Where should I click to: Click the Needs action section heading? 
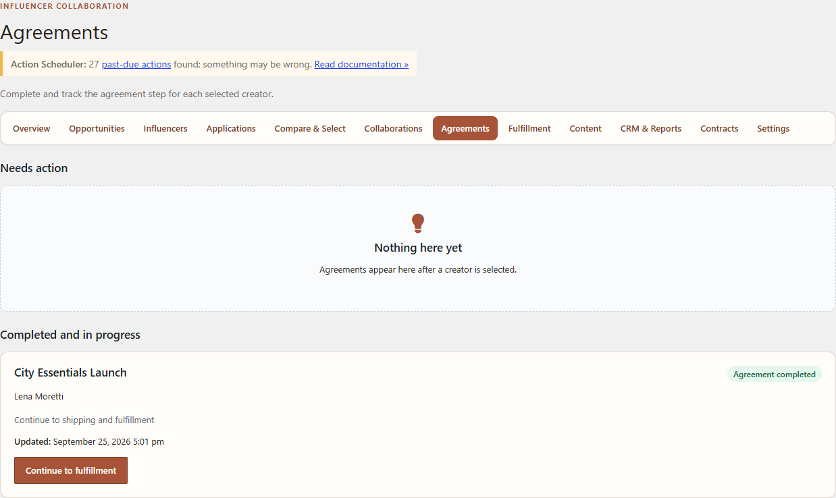coord(34,168)
